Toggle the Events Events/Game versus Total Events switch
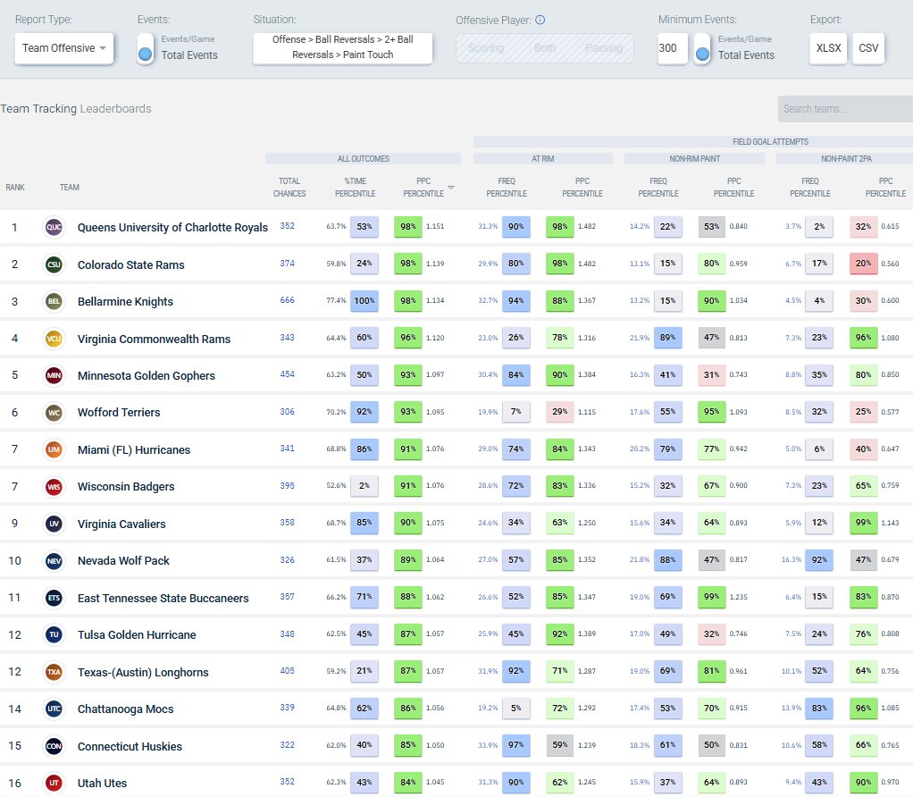This screenshot has height=797, width=913. click(x=146, y=47)
